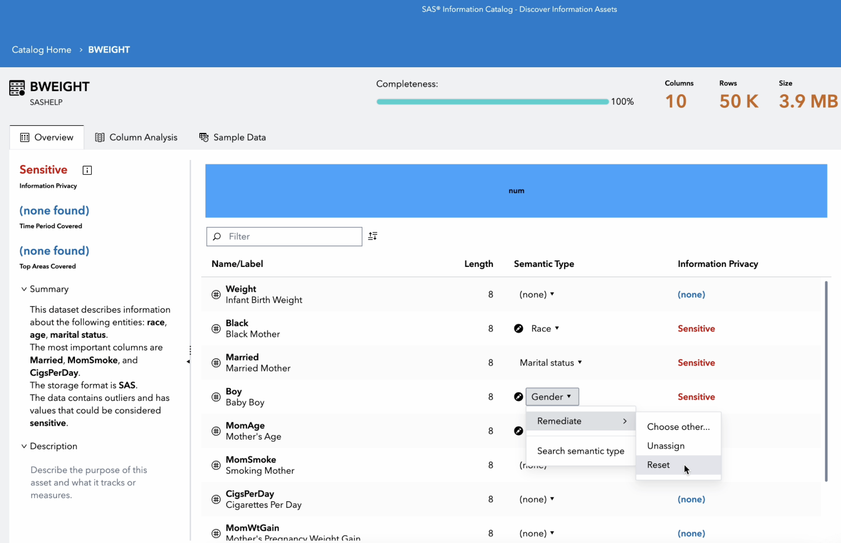
Task: Open the Marital status semantic type dropdown
Action: pos(550,363)
